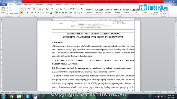Sort the selected paragraphs
The image size is (177, 99).
coord(77,9)
